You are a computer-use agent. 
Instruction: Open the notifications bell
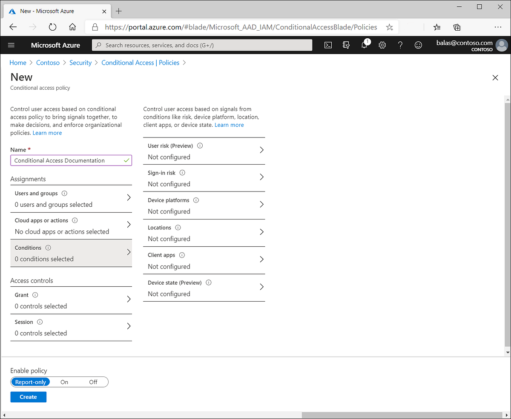pyautogui.click(x=364, y=45)
